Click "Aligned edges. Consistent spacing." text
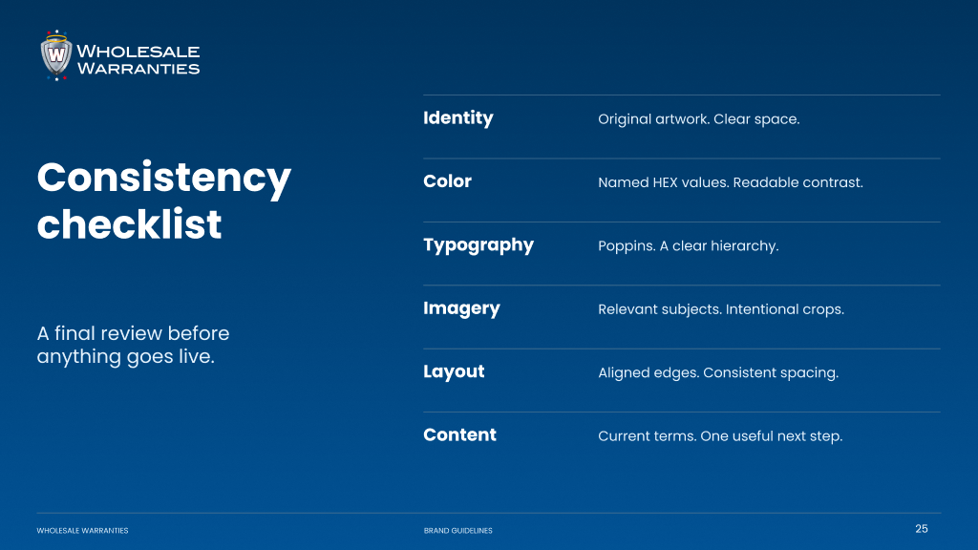This screenshot has width=978, height=550. 718,373
